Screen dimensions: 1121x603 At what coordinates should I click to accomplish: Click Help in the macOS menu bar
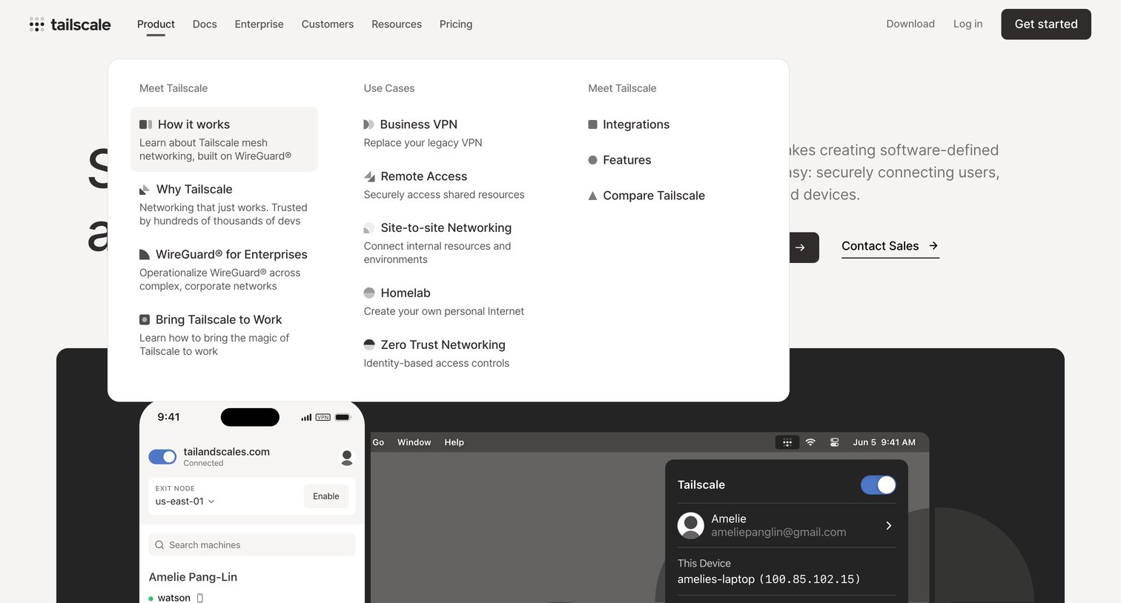pyautogui.click(x=454, y=442)
